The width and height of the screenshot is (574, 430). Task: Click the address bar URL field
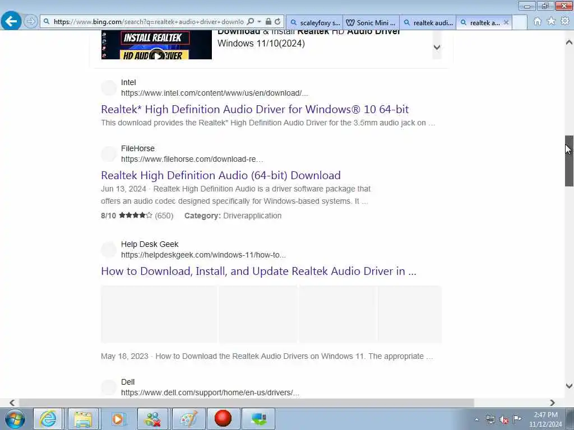tap(148, 22)
